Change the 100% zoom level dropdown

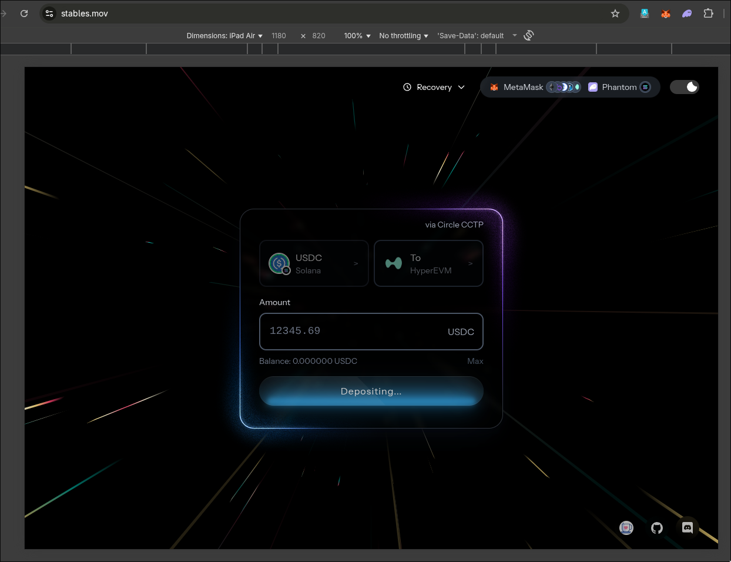[x=357, y=36]
